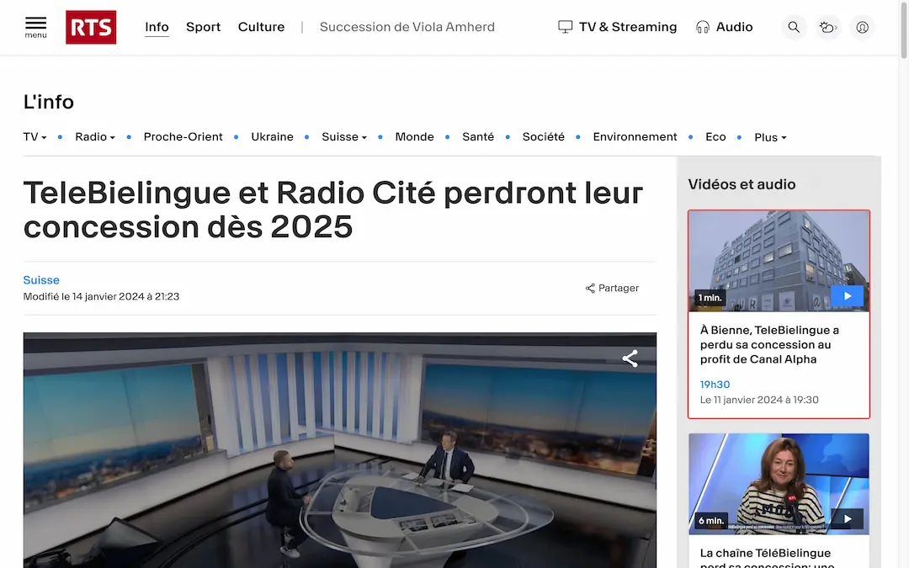Go to the Sport tab

coord(204,27)
